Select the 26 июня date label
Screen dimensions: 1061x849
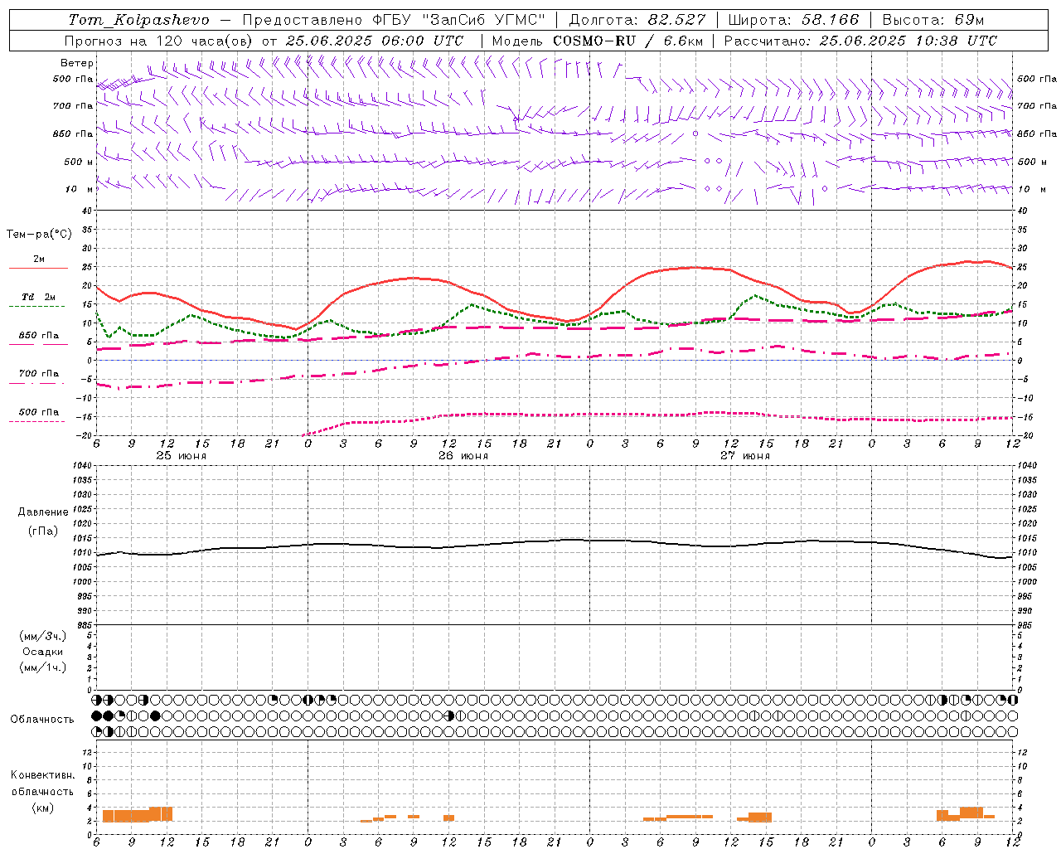pos(463,456)
